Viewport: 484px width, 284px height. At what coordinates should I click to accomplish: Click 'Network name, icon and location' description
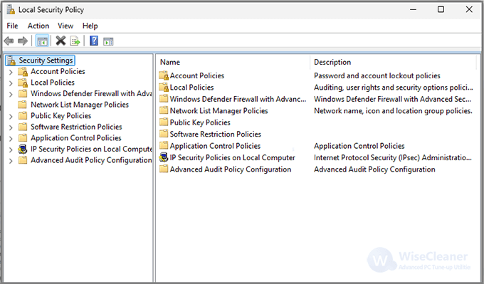coord(393,111)
